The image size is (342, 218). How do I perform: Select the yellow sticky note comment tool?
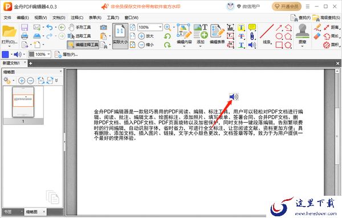(x=252, y=27)
